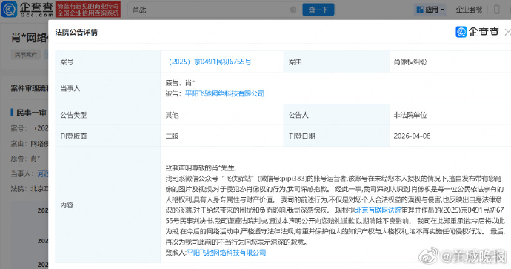Click the 致歉声明尊敬的肖*先生 line
The height and width of the screenshot is (269, 511).
(201, 168)
